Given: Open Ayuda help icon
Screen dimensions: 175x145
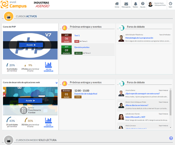Looking at the screenshot, I should [x=143, y=4].
